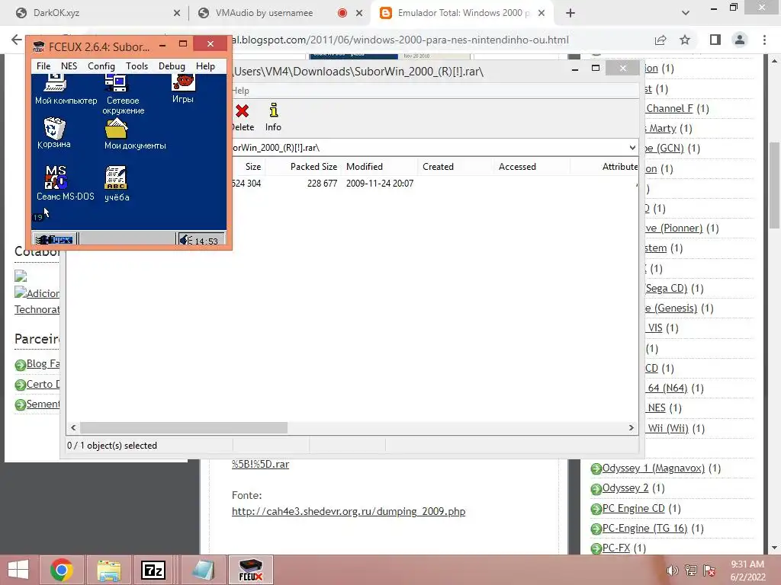Click the emulated Пуск start button
Screen dimensions: 781x585
pos(54,239)
